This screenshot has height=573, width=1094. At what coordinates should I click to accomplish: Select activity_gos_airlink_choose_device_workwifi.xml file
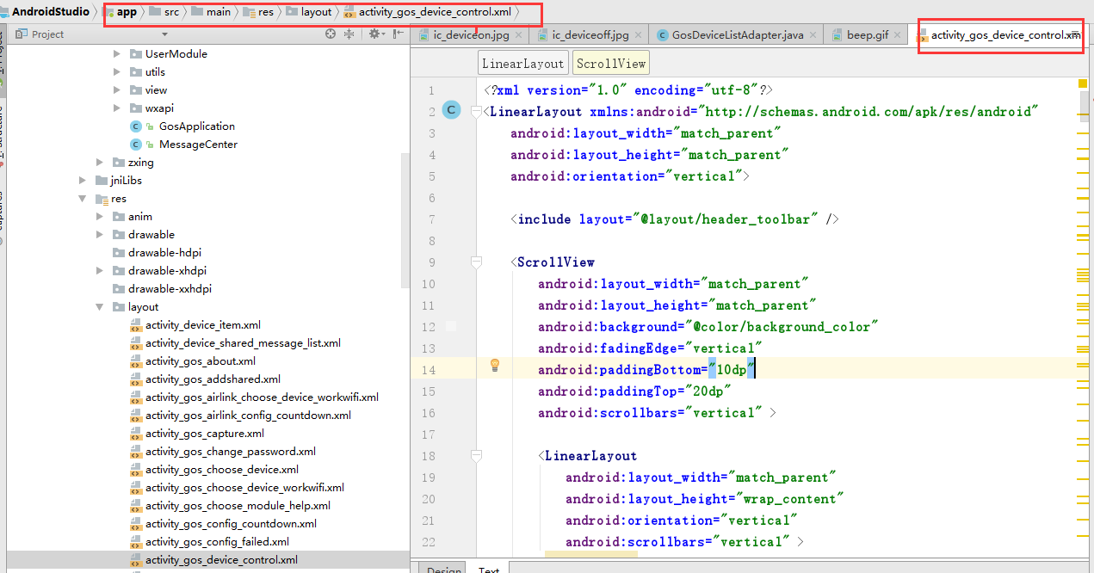[262, 397]
